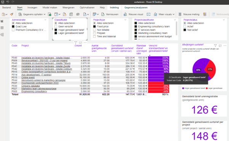Open focus mode for the project table

[x=80, y=43]
